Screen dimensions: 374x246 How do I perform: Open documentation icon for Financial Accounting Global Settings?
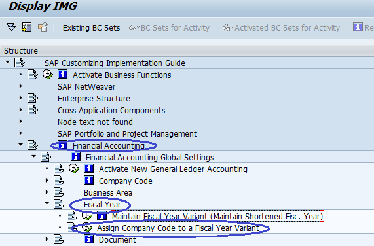(46, 157)
